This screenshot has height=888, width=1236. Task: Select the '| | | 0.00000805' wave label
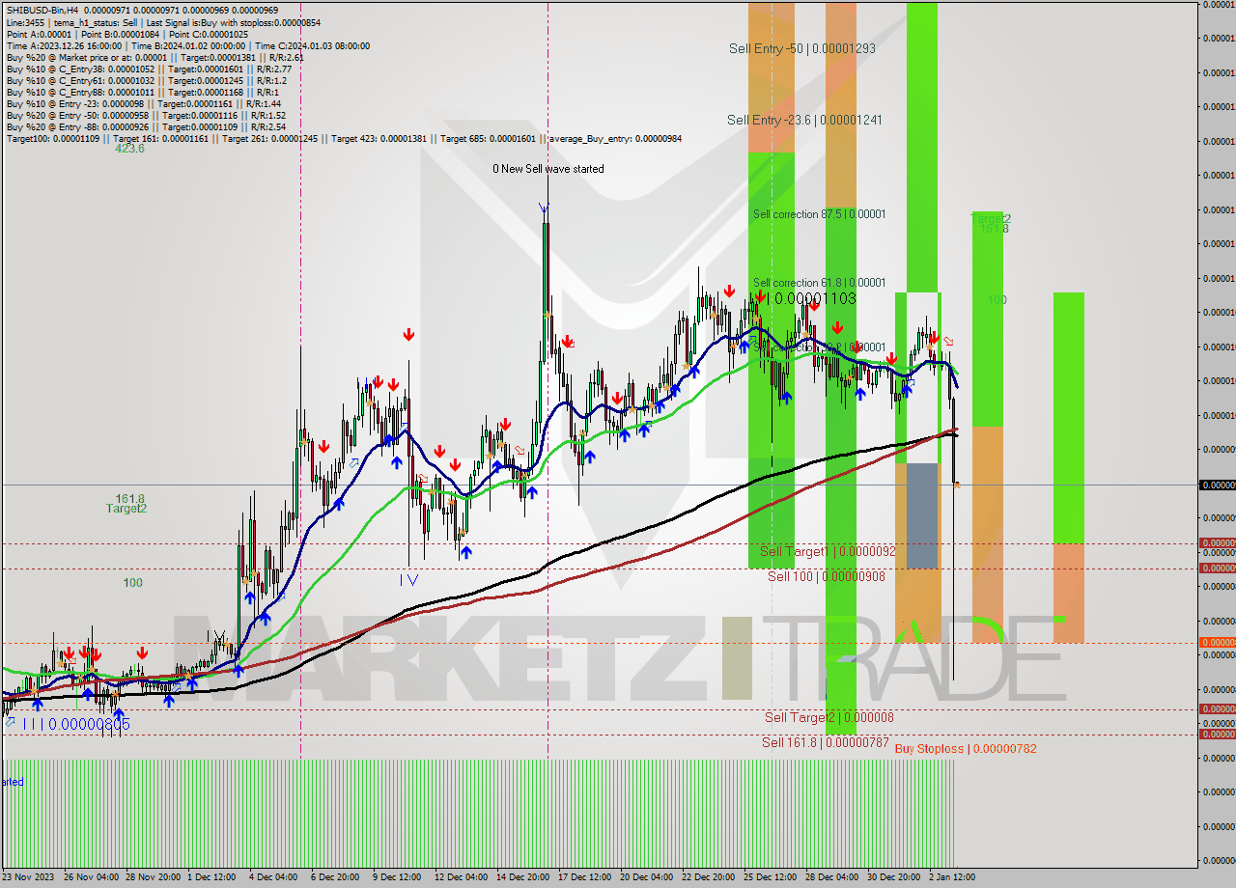(76, 724)
